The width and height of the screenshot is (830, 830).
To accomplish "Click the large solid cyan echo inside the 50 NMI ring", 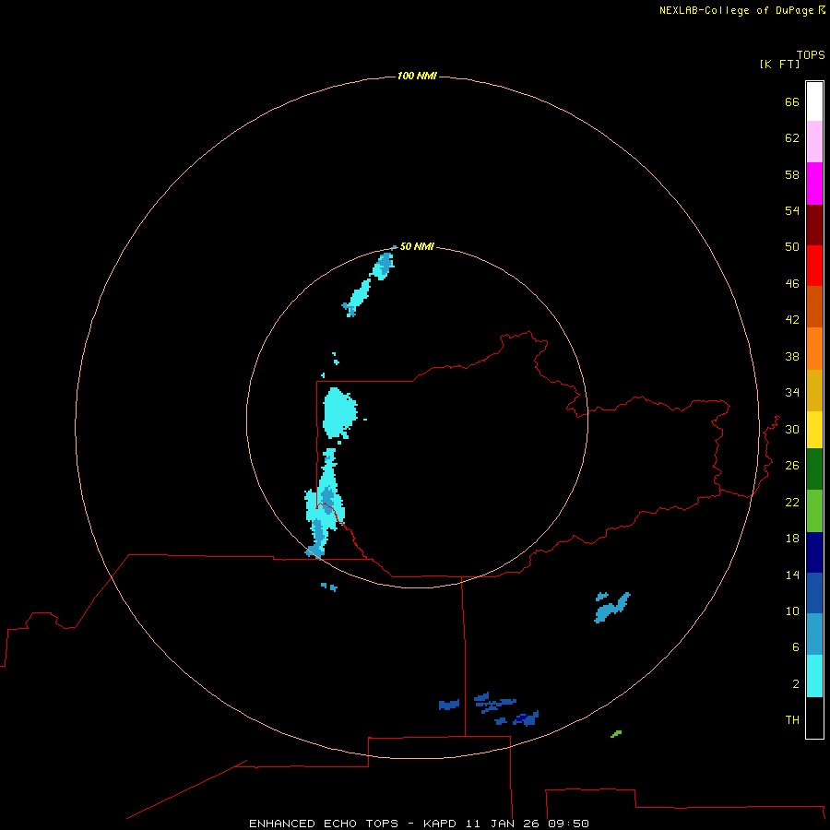I will pyautogui.click(x=338, y=413).
